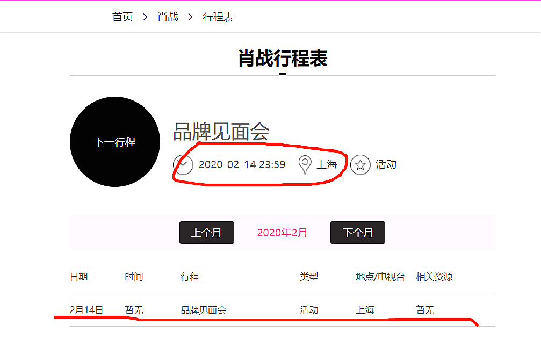Image resolution: width=541 pixels, height=354 pixels.
Task: Click the clock icon beside 2020-02-14
Action: (183, 165)
